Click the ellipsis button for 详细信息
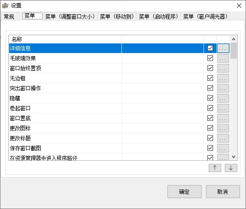Screen dimensions: 246x209 pyautogui.click(x=223, y=48)
